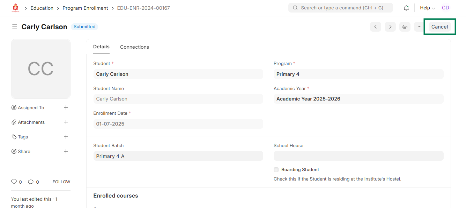Select the Details tab
The image size is (466, 208).
click(101, 47)
